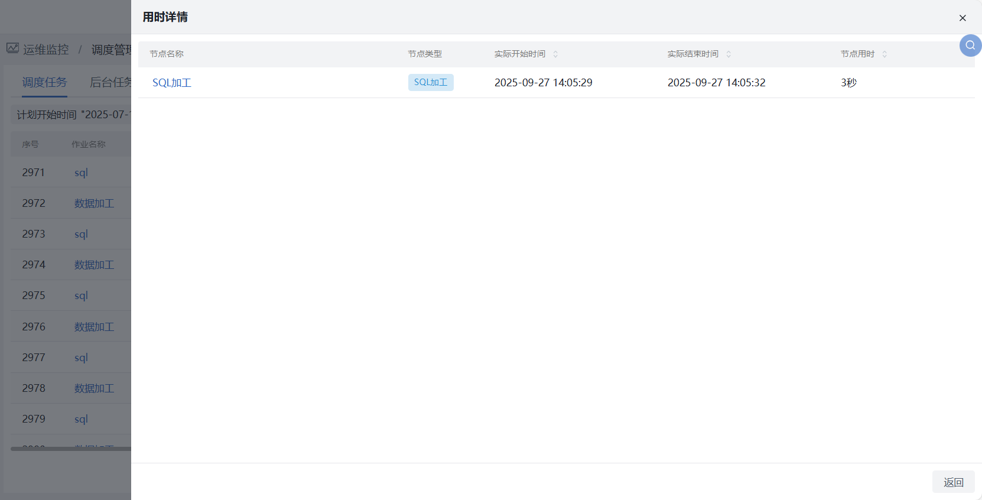Click 运维监控 breadcrumb text

coord(46,50)
